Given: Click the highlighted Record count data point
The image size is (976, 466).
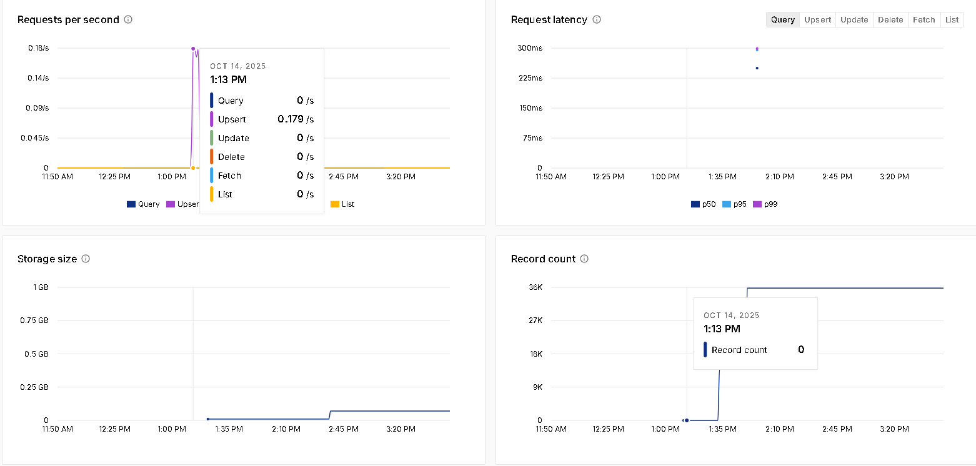Looking at the screenshot, I should (687, 420).
